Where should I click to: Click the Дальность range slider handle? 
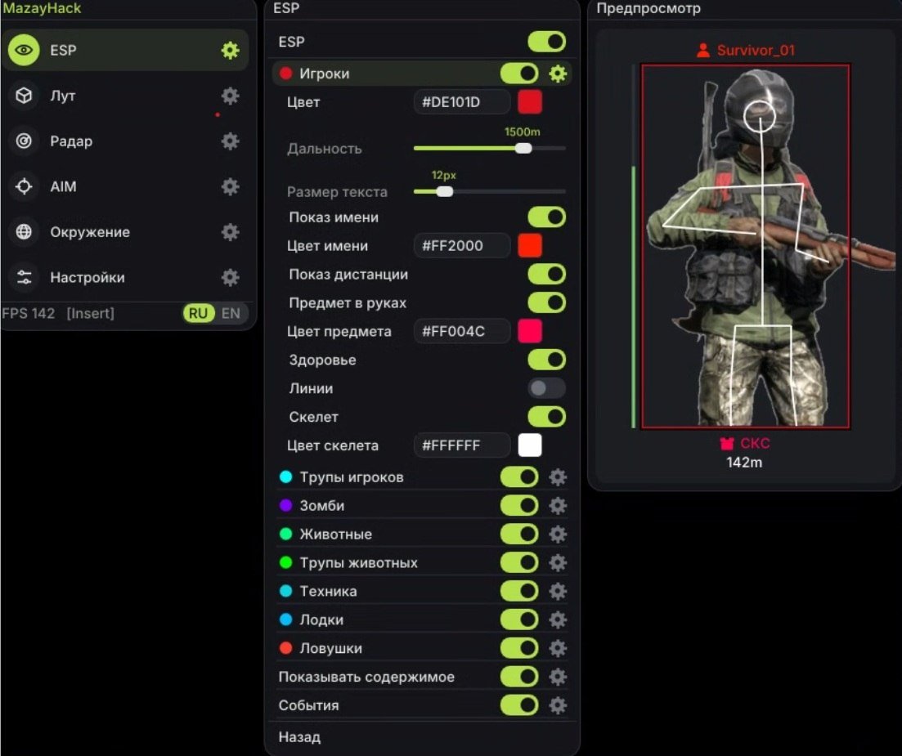click(523, 148)
